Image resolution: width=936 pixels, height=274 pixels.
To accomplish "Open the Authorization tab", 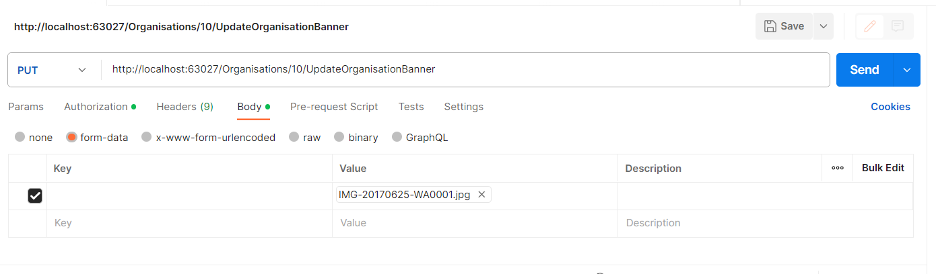I will 96,107.
